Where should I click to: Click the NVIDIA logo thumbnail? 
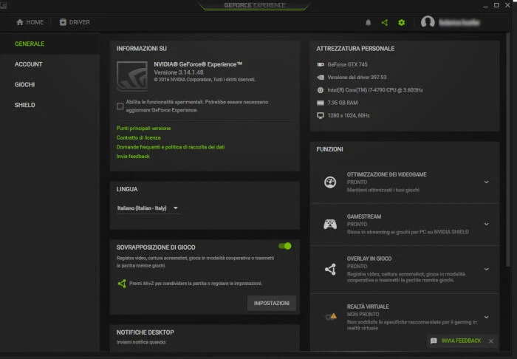(132, 76)
